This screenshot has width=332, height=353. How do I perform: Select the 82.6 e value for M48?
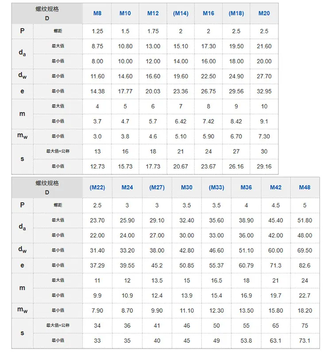(x=305, y=266)
